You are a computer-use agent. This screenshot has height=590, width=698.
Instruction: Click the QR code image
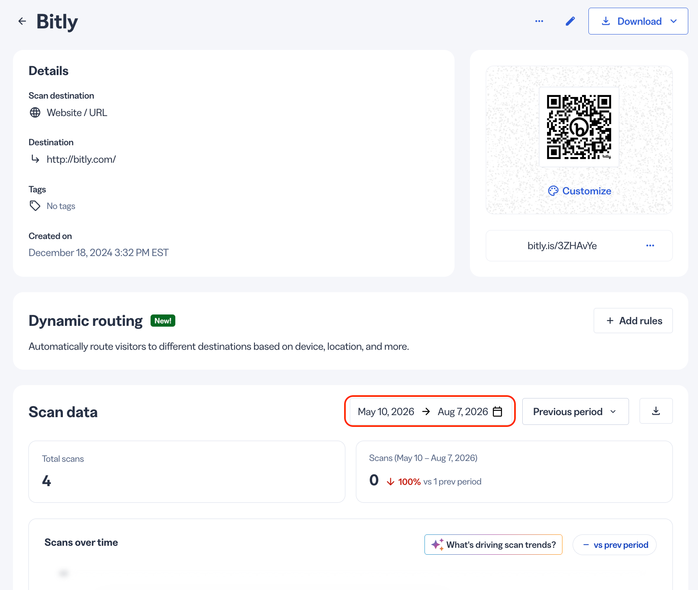[579, 127]
